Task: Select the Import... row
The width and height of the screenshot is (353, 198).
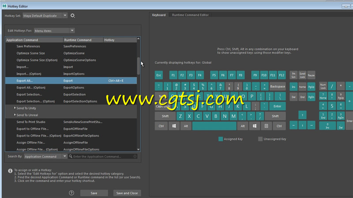Action: click(x=71, y=67)
